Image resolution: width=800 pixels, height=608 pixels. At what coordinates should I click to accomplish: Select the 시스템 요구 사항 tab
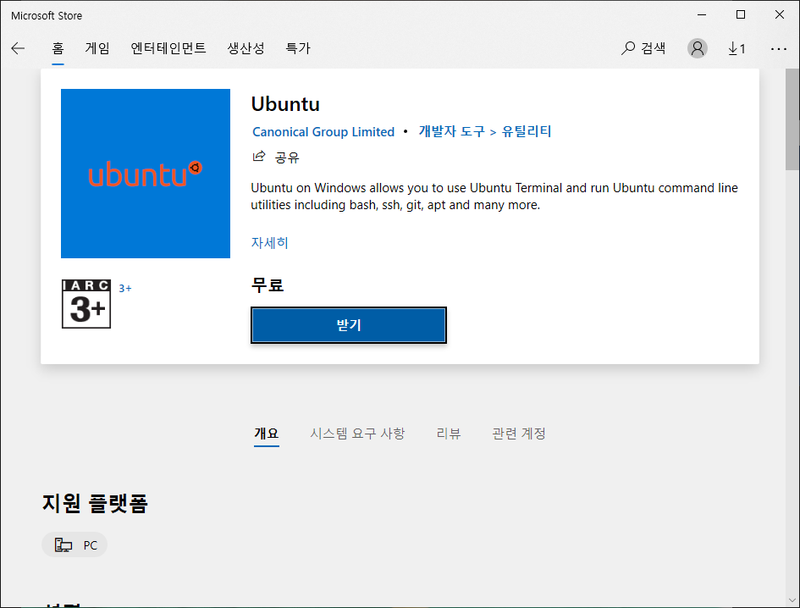tap(357, 434)
